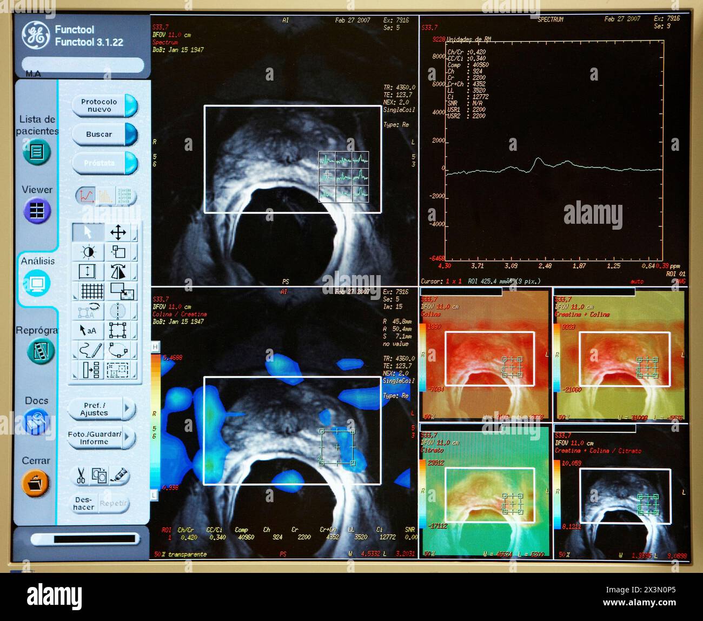Copy using the duplicate images icon
Image resolution: width=703 pixels, height=621 pixels.
100,476
